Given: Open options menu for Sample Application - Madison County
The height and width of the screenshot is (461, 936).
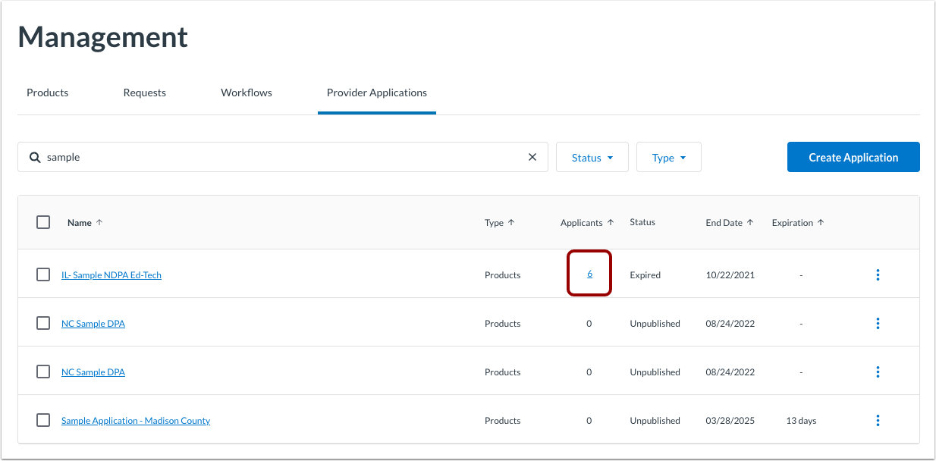Looking at the screenshot, I should point(878,421).
